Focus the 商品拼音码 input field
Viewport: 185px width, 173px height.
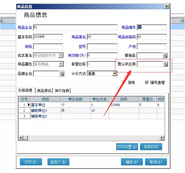(x=152, y=37)
